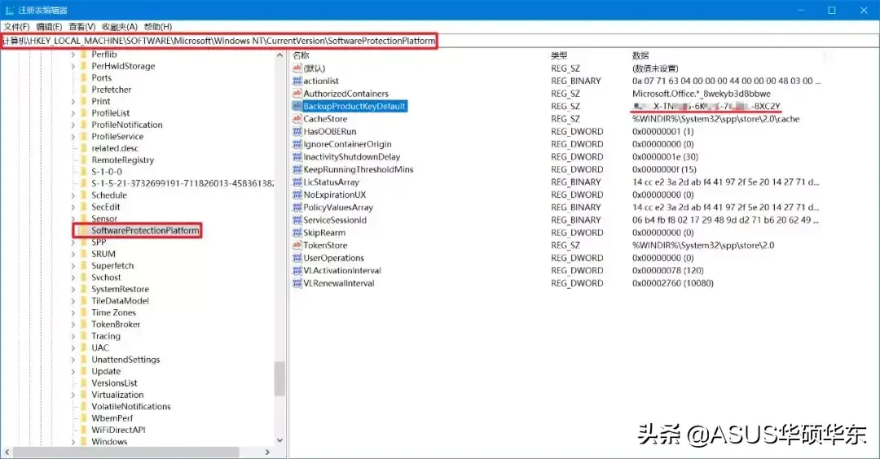The height and width of the screenshot is (459, 880).
Task: Expand the Print registry key
Action: click(x=73, y=102)
